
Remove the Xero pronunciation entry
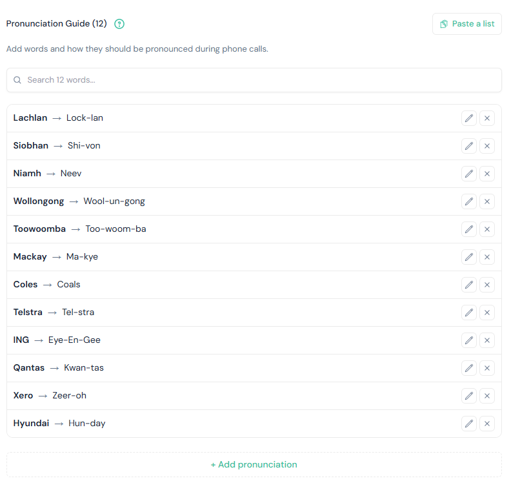(x=487, y=396)
